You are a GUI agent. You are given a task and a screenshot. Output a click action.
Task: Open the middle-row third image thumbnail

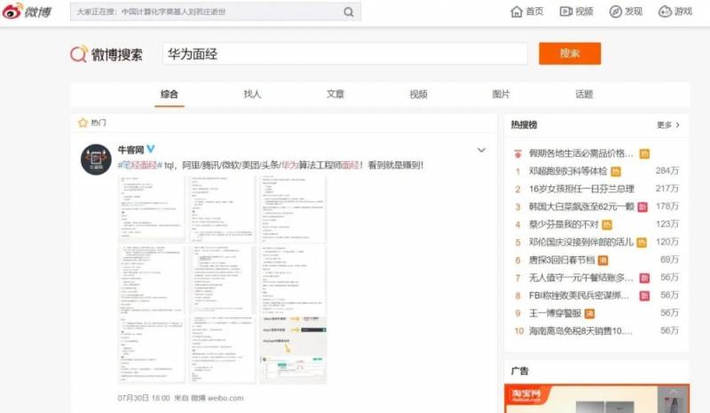(x=293, y=279)
